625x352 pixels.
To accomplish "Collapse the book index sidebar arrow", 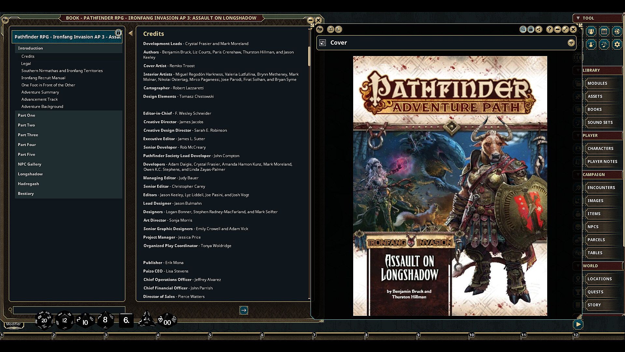I will tap(131, 33).
